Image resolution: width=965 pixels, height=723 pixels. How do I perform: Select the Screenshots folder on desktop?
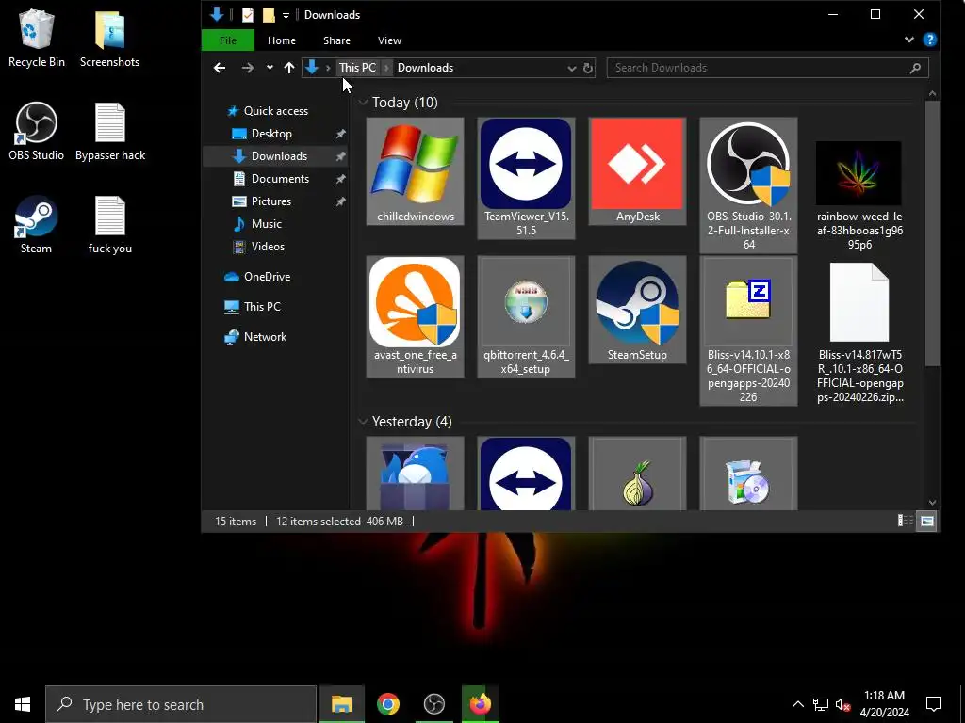coord(109,38)
